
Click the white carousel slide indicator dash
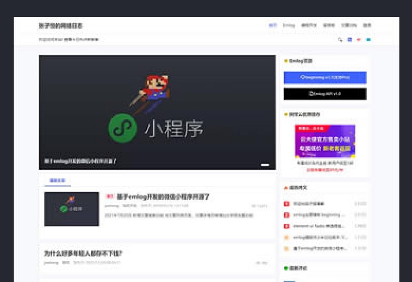tap(265, 164)
